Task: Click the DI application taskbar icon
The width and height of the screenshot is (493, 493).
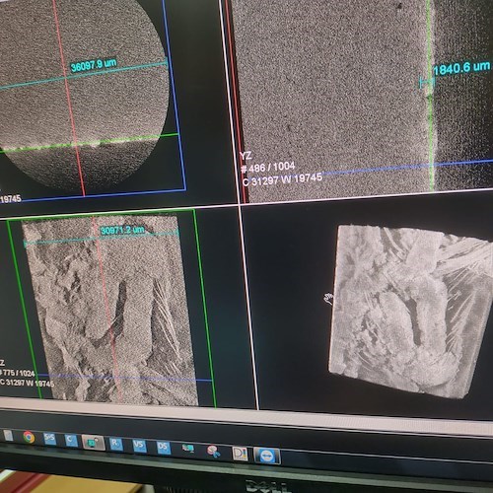Action: [x=240, y=454]
